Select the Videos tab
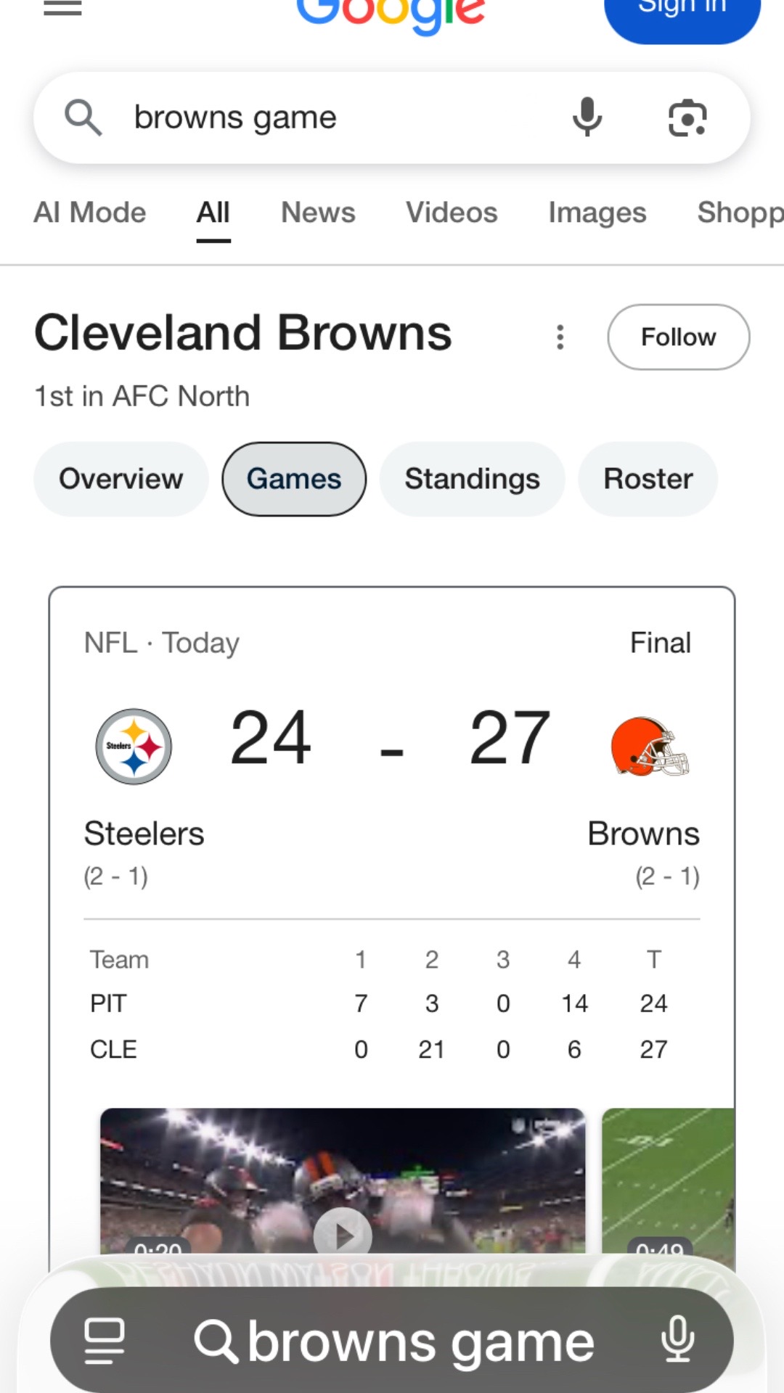Viewport: 784px width, 1393px height. coord(452,213)
